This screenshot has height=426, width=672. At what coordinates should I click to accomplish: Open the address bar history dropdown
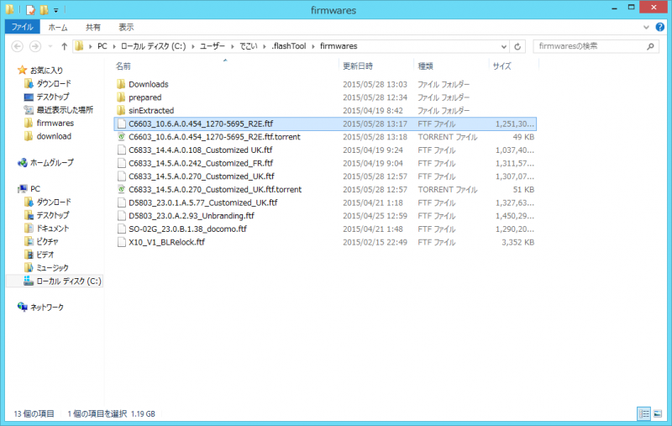pos(504,46)
